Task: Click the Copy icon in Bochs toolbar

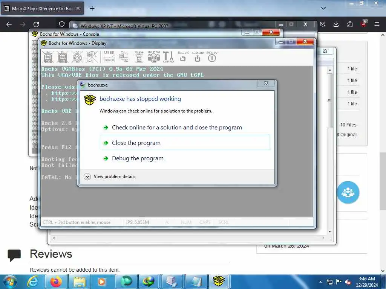Action: click(x=124, y=56)
